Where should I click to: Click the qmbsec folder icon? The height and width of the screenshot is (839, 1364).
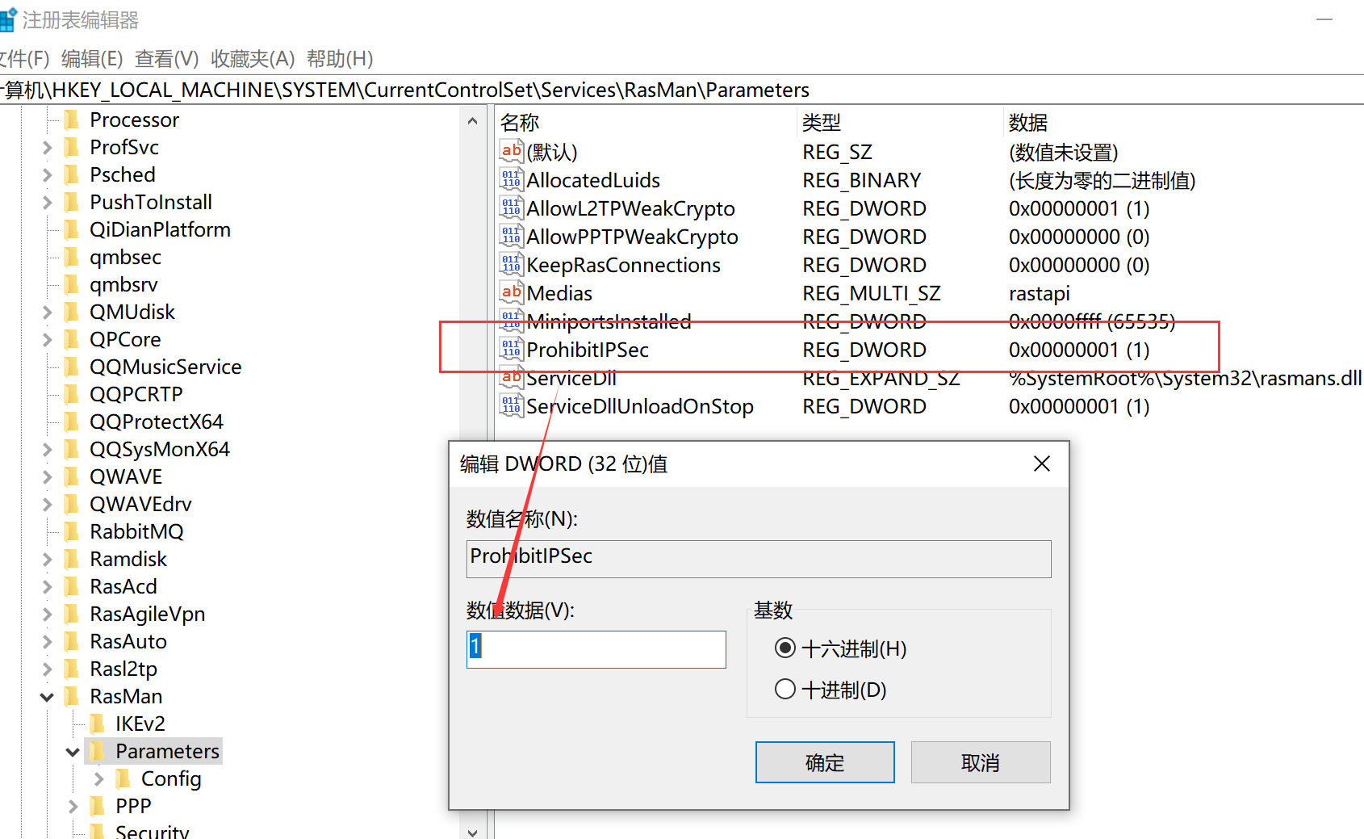tap(72, 257)
